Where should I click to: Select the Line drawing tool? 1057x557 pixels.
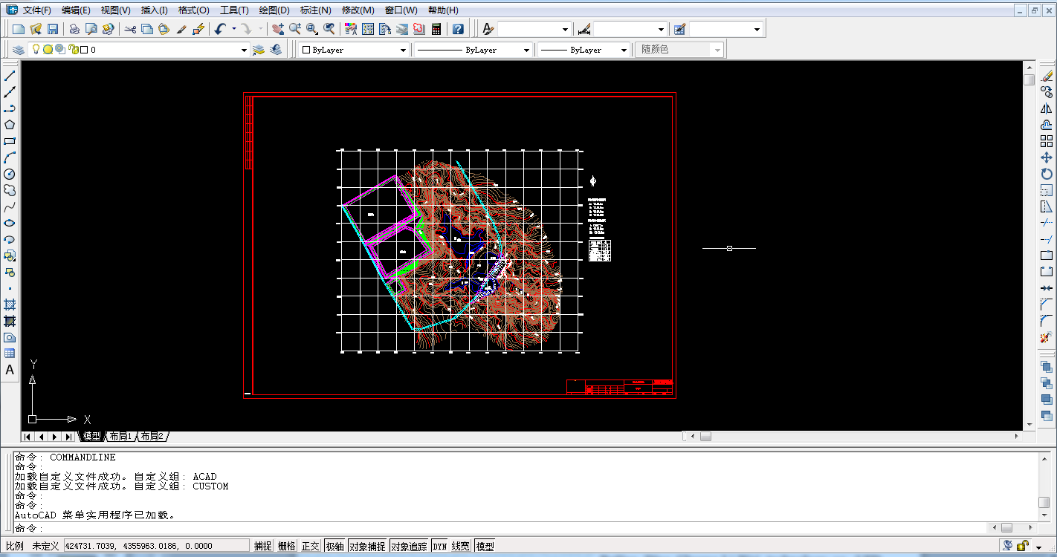pyautogui.click(x=10, y=76)
